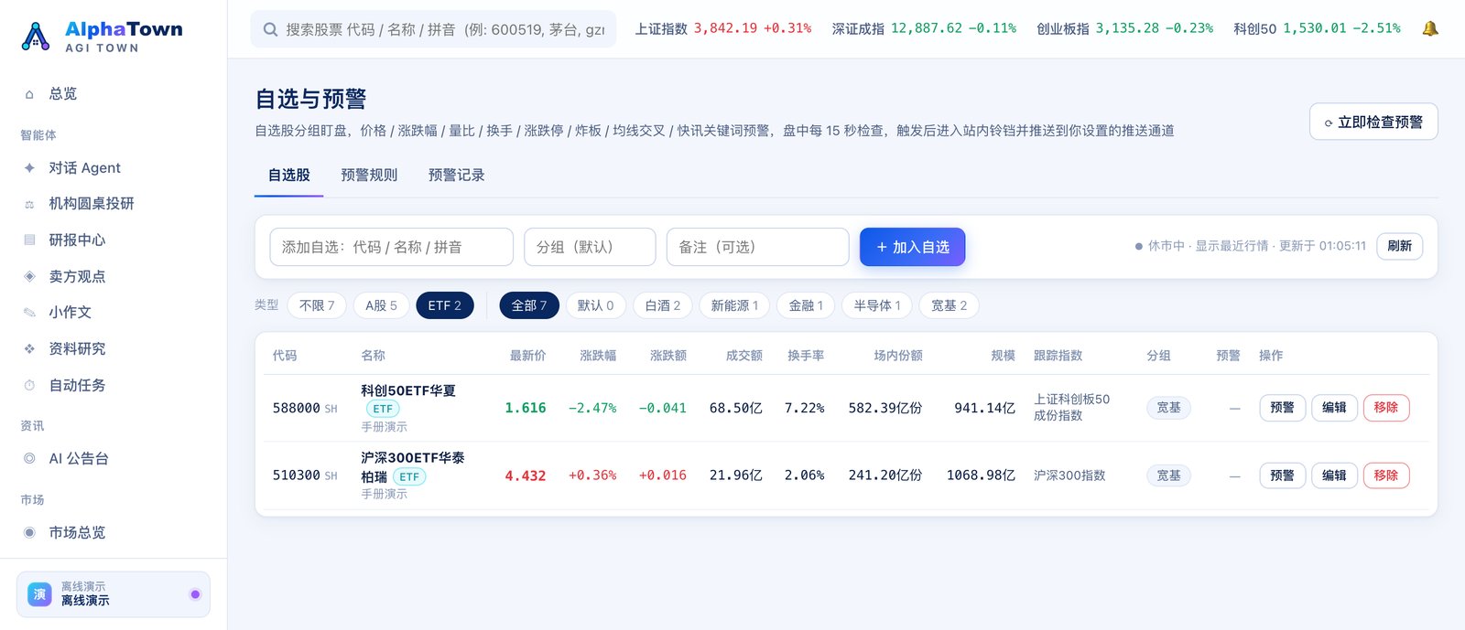Click the 演 avatar icon
The image size is (1465, 630).
tap(39, 594)
